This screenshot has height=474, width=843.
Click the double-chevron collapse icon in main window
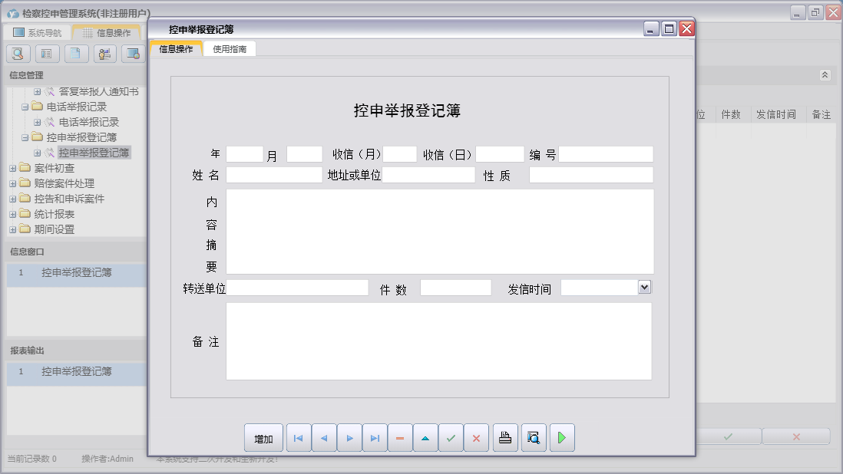(x=825, y=75)
